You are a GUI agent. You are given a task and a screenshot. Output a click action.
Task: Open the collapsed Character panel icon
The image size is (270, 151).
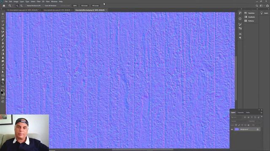240,34
